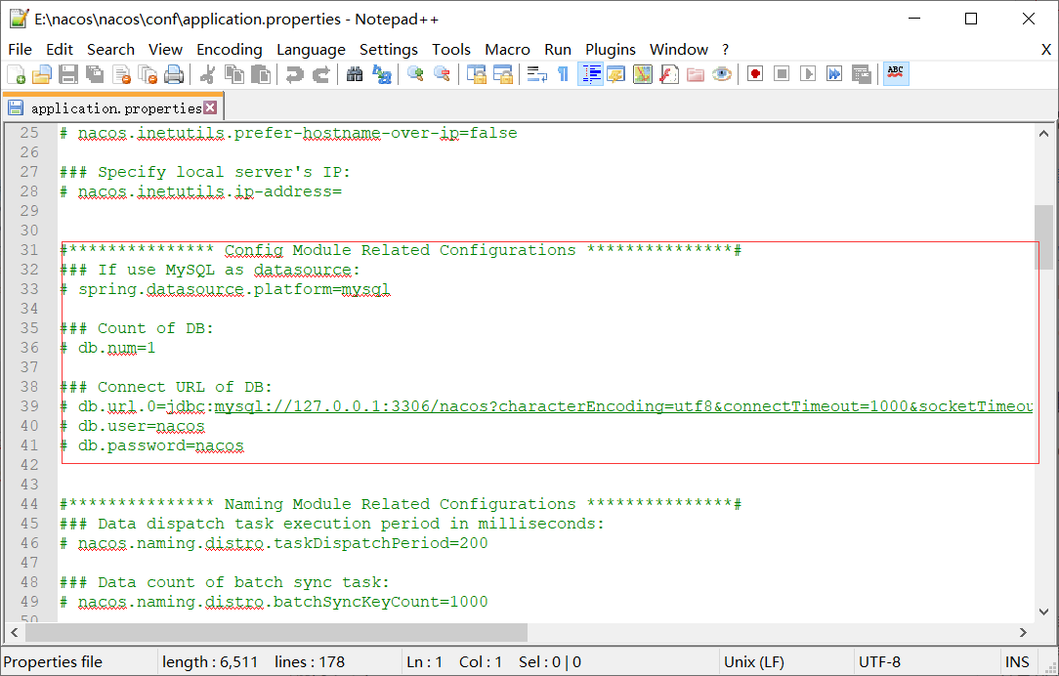Screen dimensions: 1059x676
Task: Click 'INS' mode in status bar
Action: tap(1016, 661)
